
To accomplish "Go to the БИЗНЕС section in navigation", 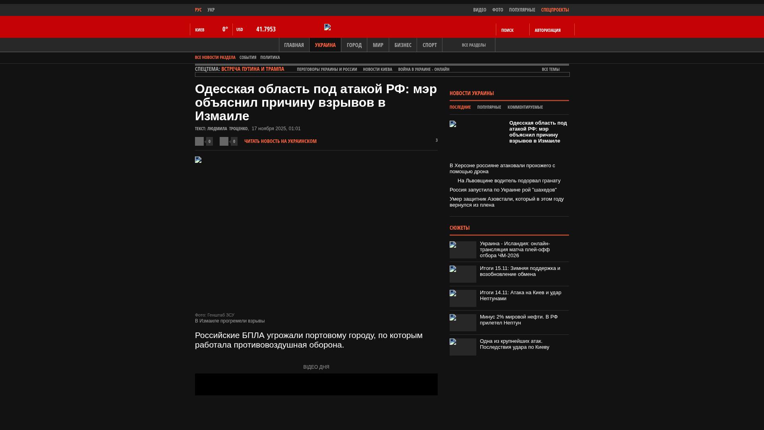I will click(403, 45).
